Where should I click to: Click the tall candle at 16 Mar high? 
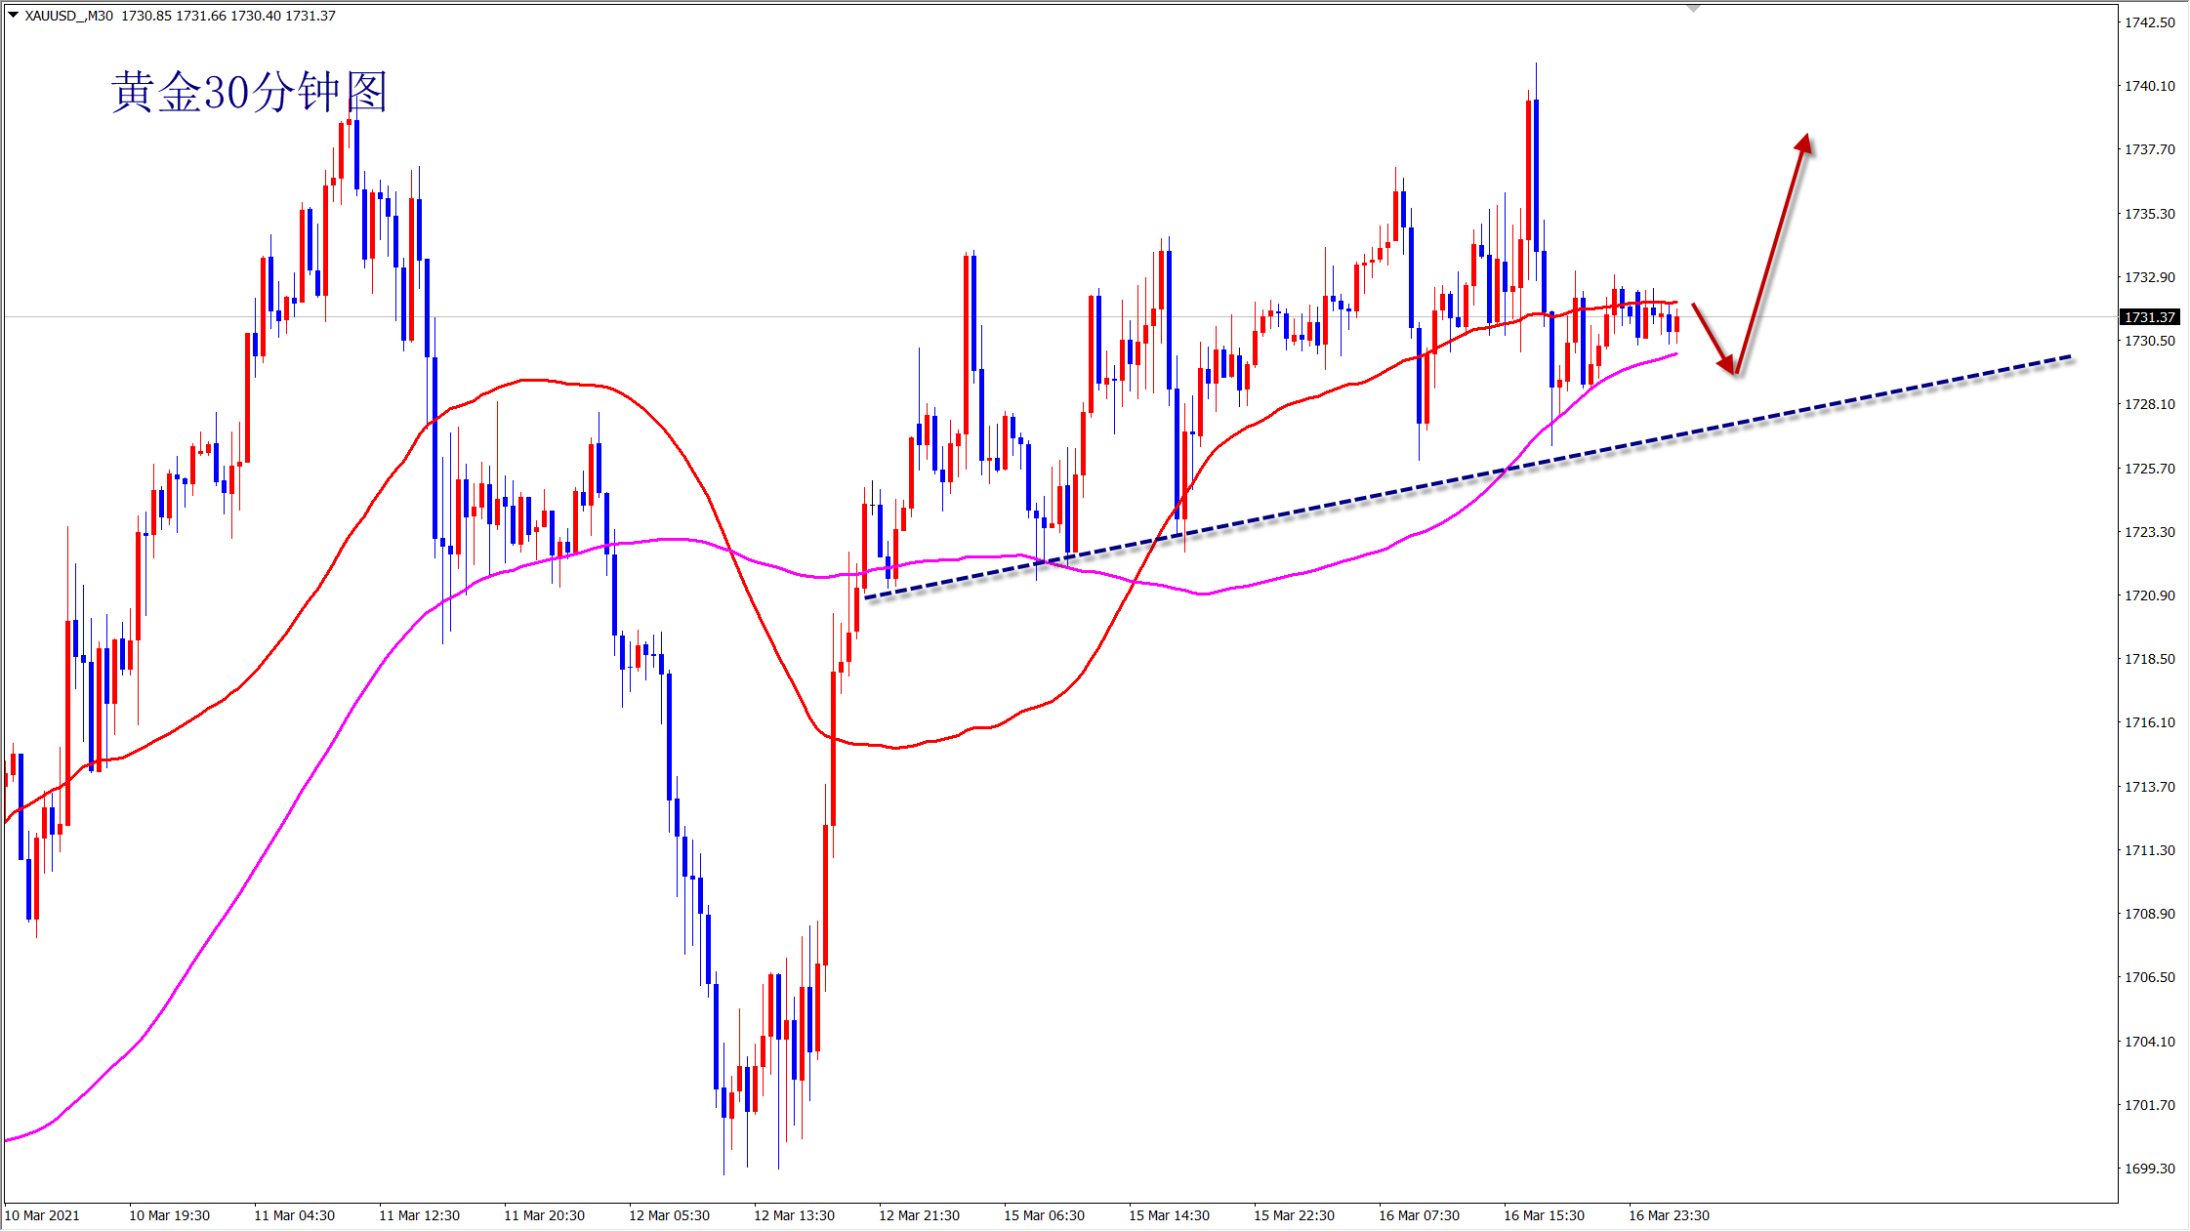[x=1534, y=176]
